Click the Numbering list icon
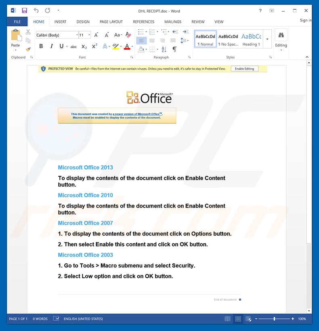This screenshot has width=319, height=331. point(152,32)
